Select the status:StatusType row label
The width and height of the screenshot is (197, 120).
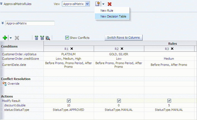17,110
